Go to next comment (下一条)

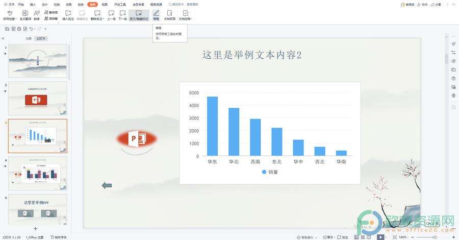[x=122, y=15]
